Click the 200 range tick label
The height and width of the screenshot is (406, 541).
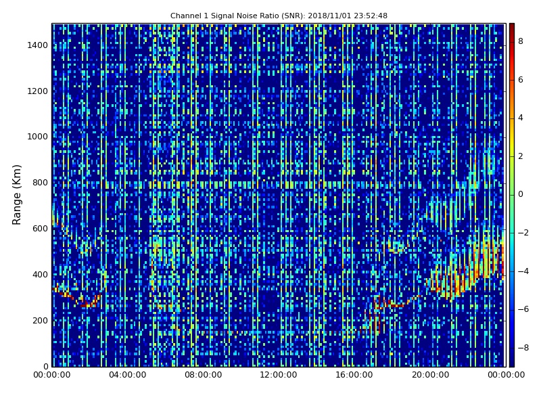(x=40, y=320)
